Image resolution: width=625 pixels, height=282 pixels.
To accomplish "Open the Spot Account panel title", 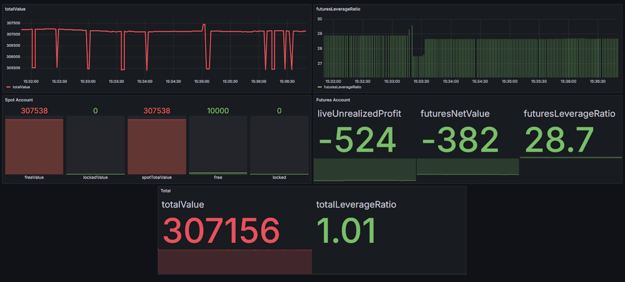I will click(x=19, y=100).
